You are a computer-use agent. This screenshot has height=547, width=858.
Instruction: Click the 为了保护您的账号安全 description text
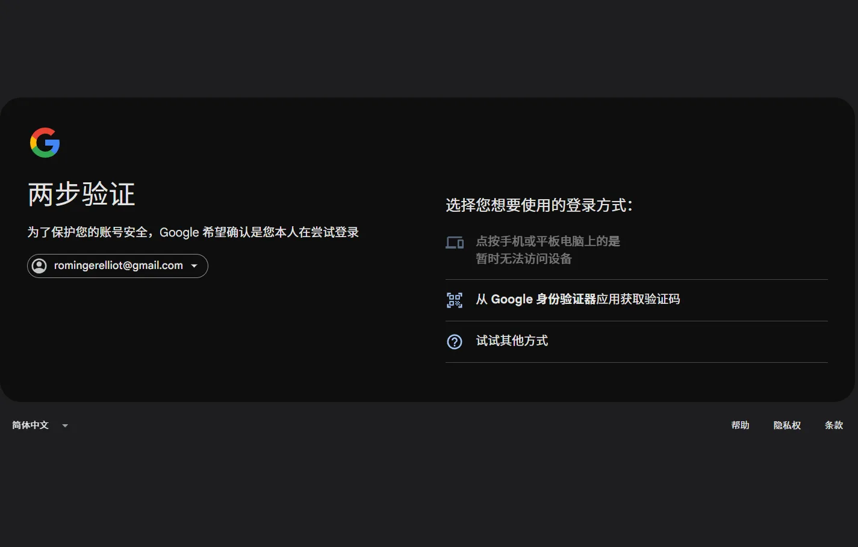point(193,232)
